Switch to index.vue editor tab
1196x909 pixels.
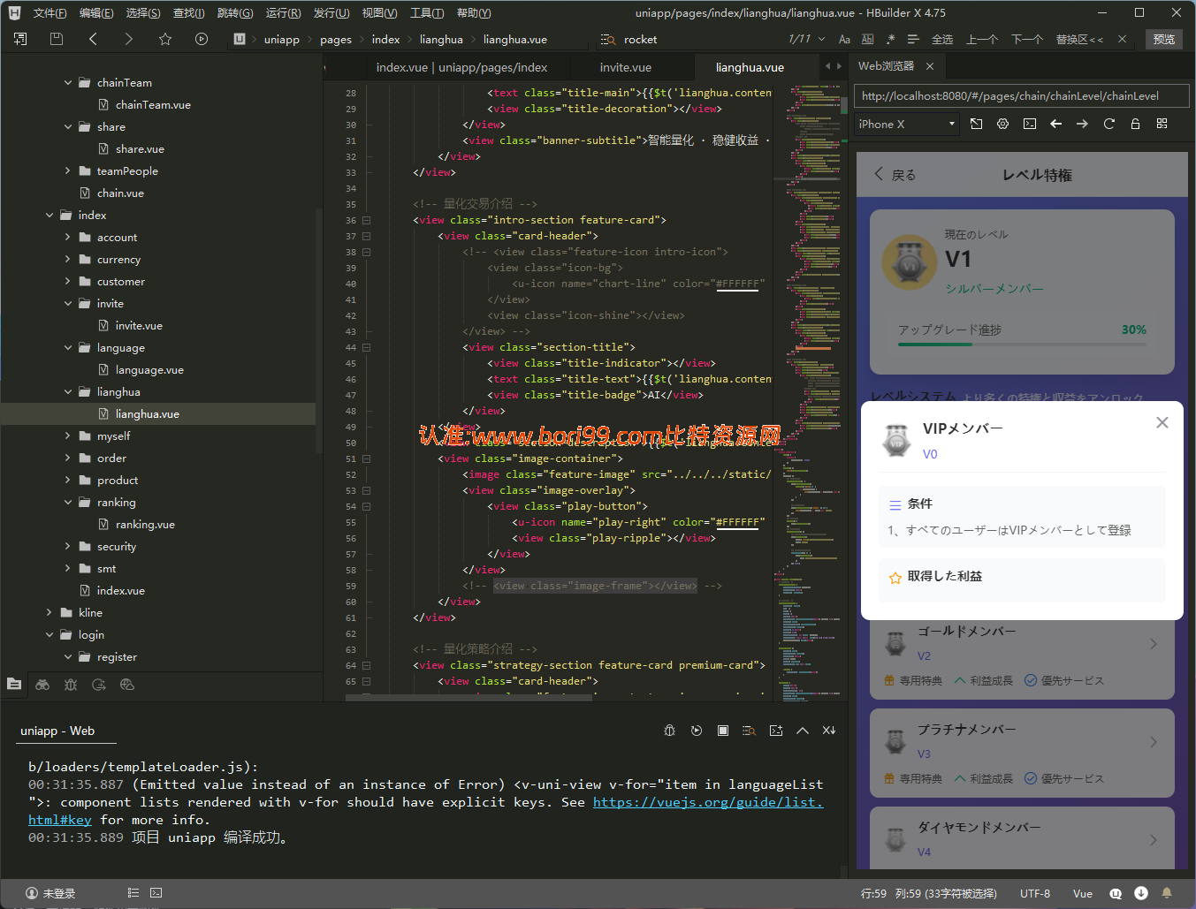coord(461,67)
